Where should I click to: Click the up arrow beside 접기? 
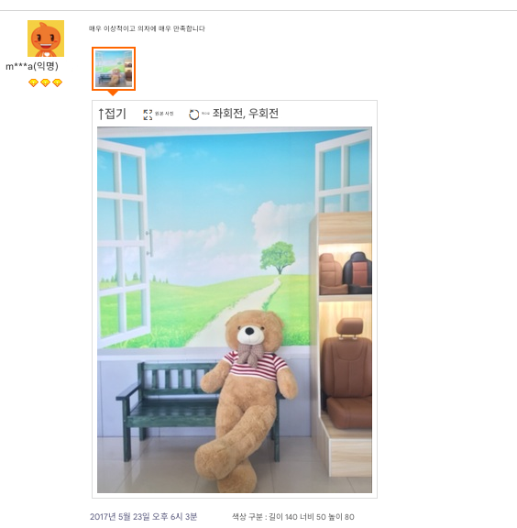[101, 114]
